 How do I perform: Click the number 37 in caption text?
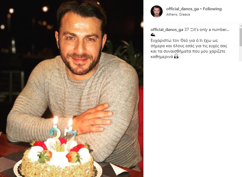pyautogui.click(x=187, y=29)
